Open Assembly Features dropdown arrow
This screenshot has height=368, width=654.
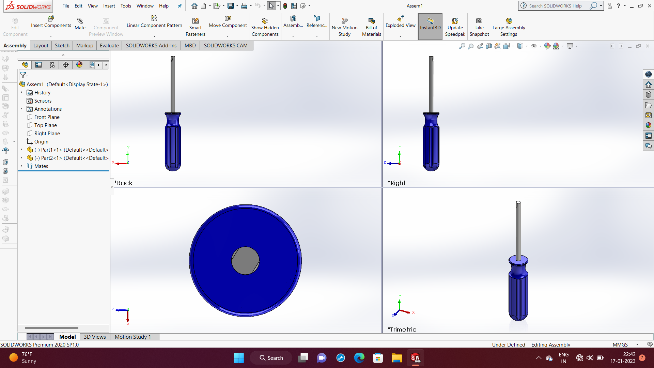point(293,36)
